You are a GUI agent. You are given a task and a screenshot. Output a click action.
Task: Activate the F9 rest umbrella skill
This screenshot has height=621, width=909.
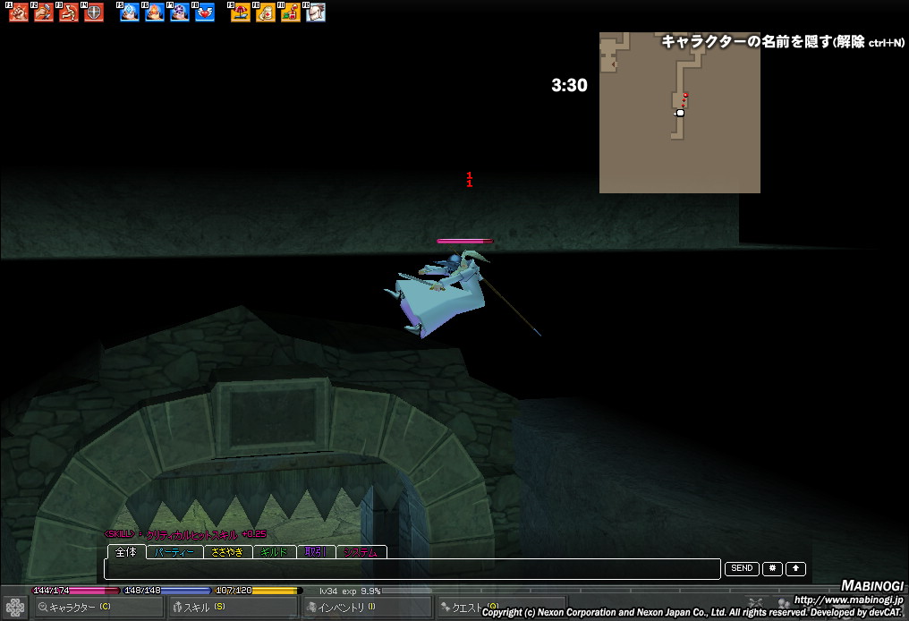pos(241,13)
